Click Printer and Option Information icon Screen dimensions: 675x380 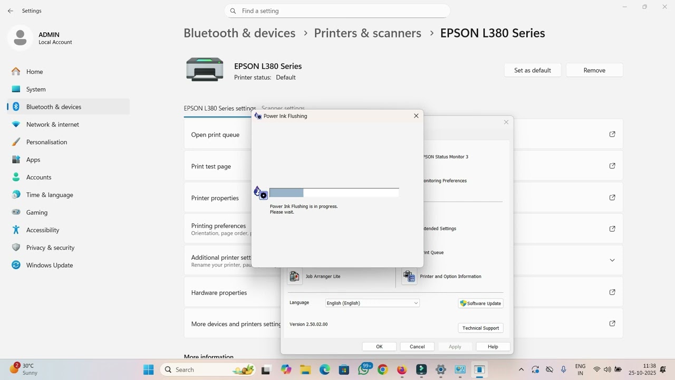409,277
